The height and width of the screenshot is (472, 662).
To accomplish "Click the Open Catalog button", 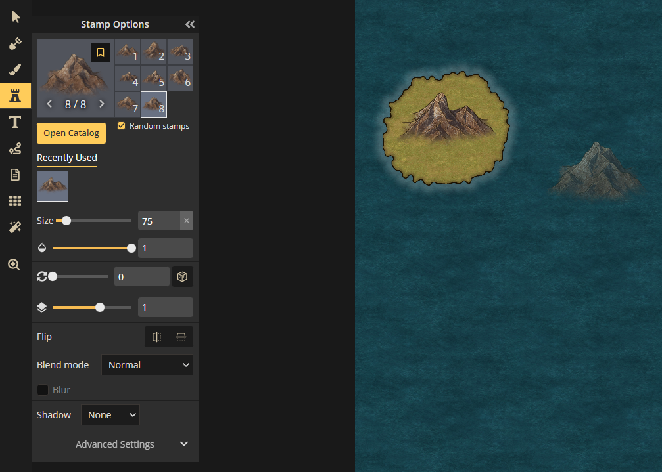I will tap(71, 133).
